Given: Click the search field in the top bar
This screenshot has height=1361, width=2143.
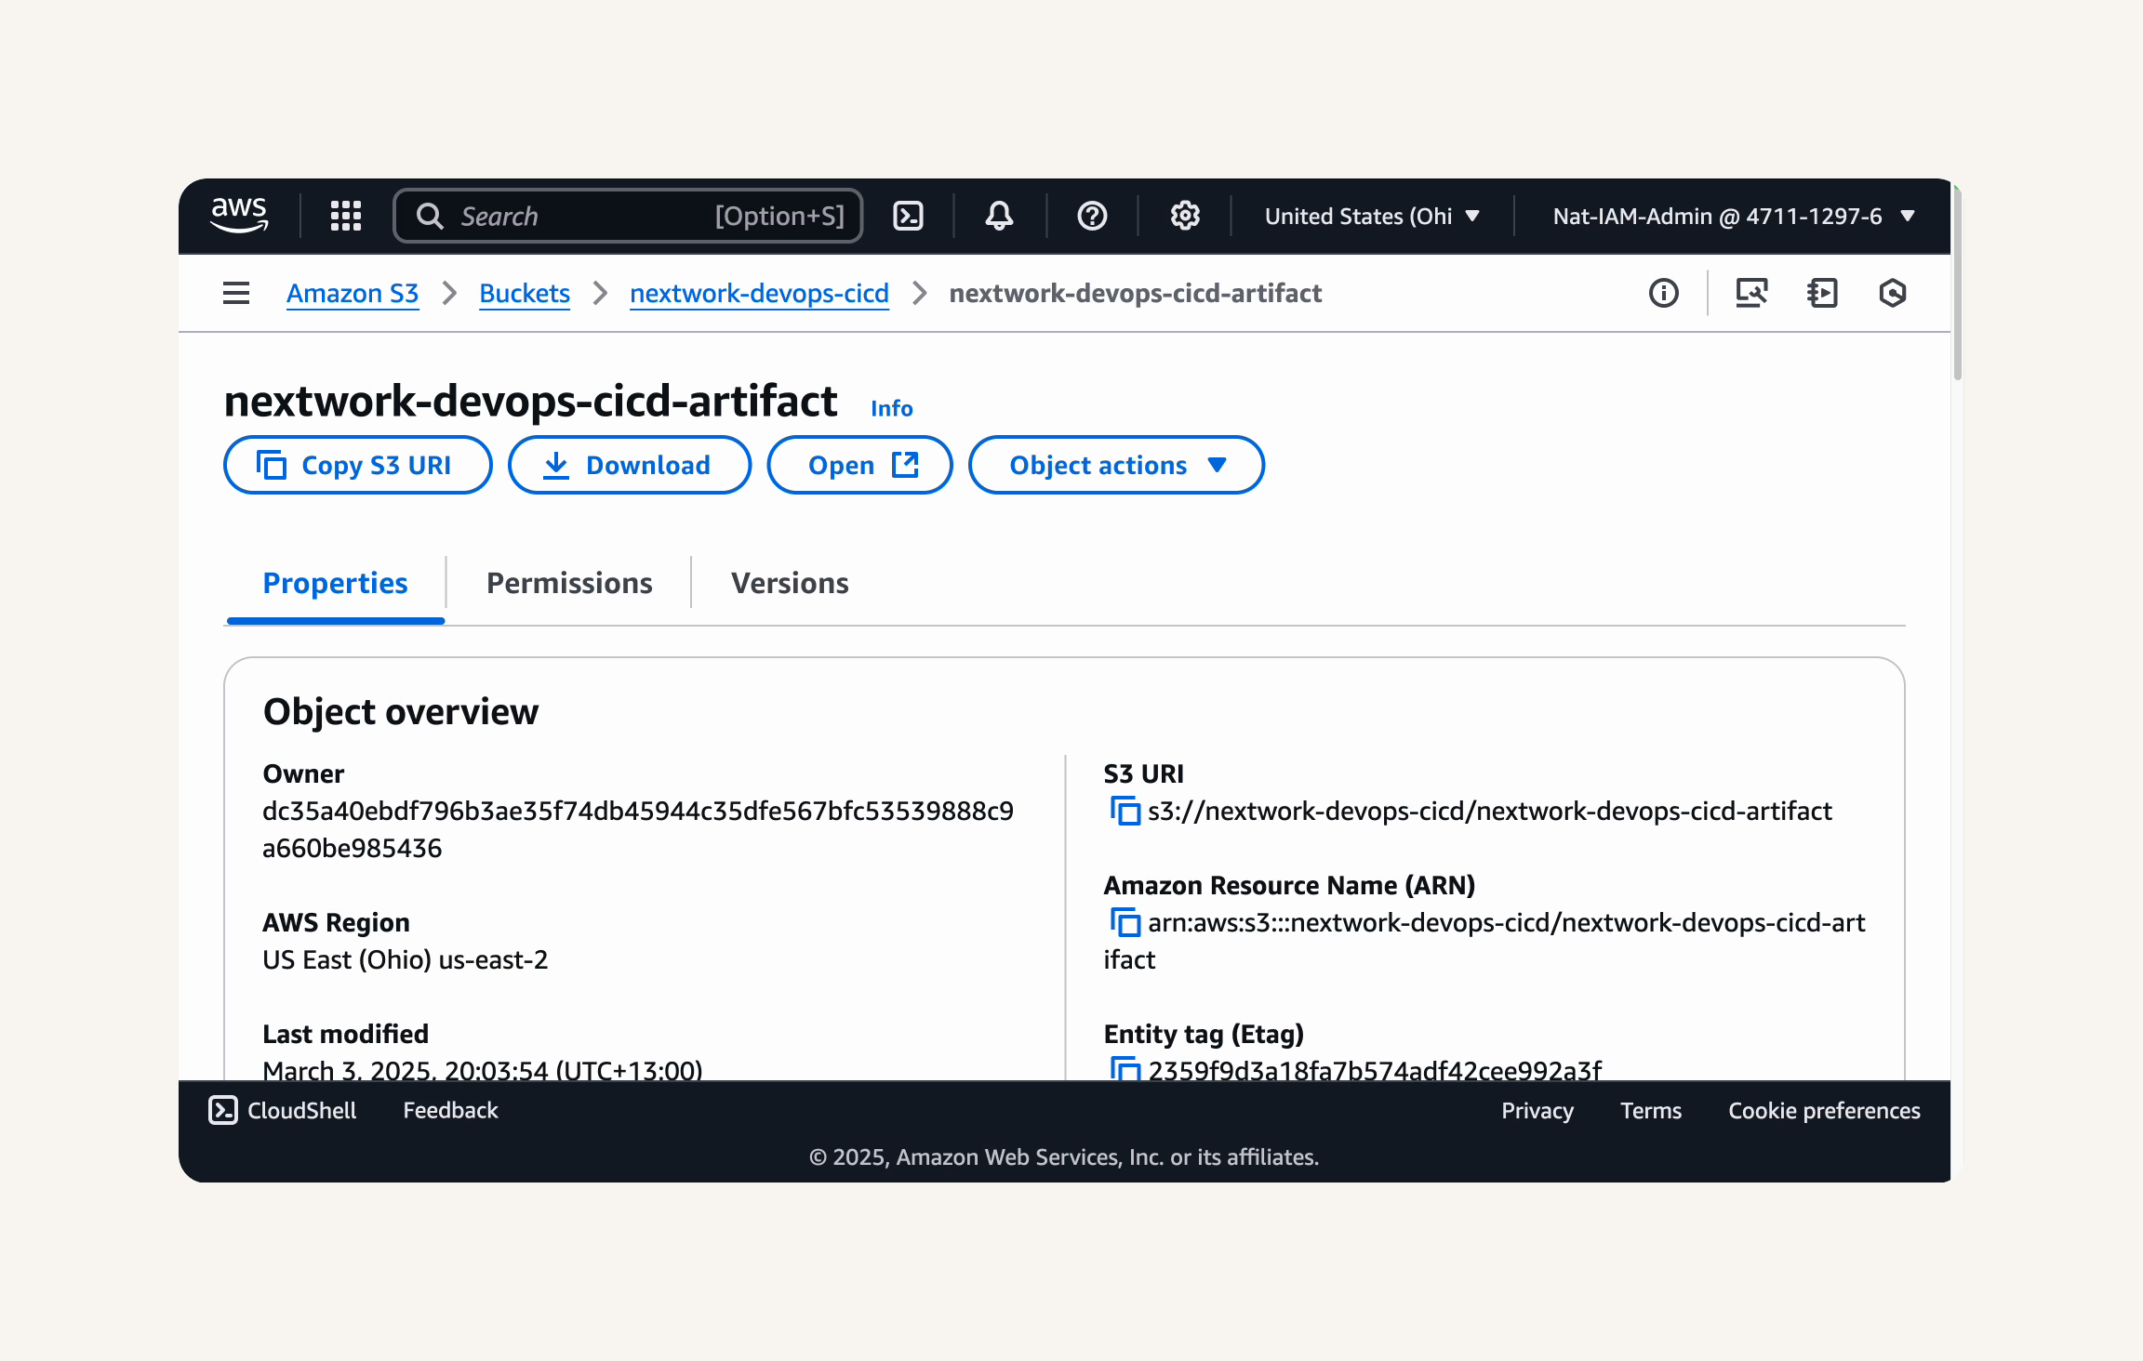Looking at the screenshot, I should (x=629, y=216).
